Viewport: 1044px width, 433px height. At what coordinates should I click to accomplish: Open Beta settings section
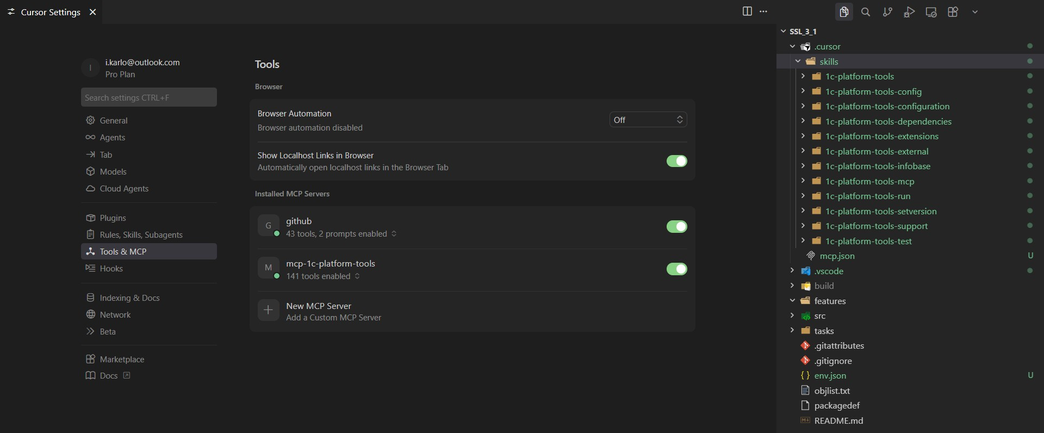[149, 331]
